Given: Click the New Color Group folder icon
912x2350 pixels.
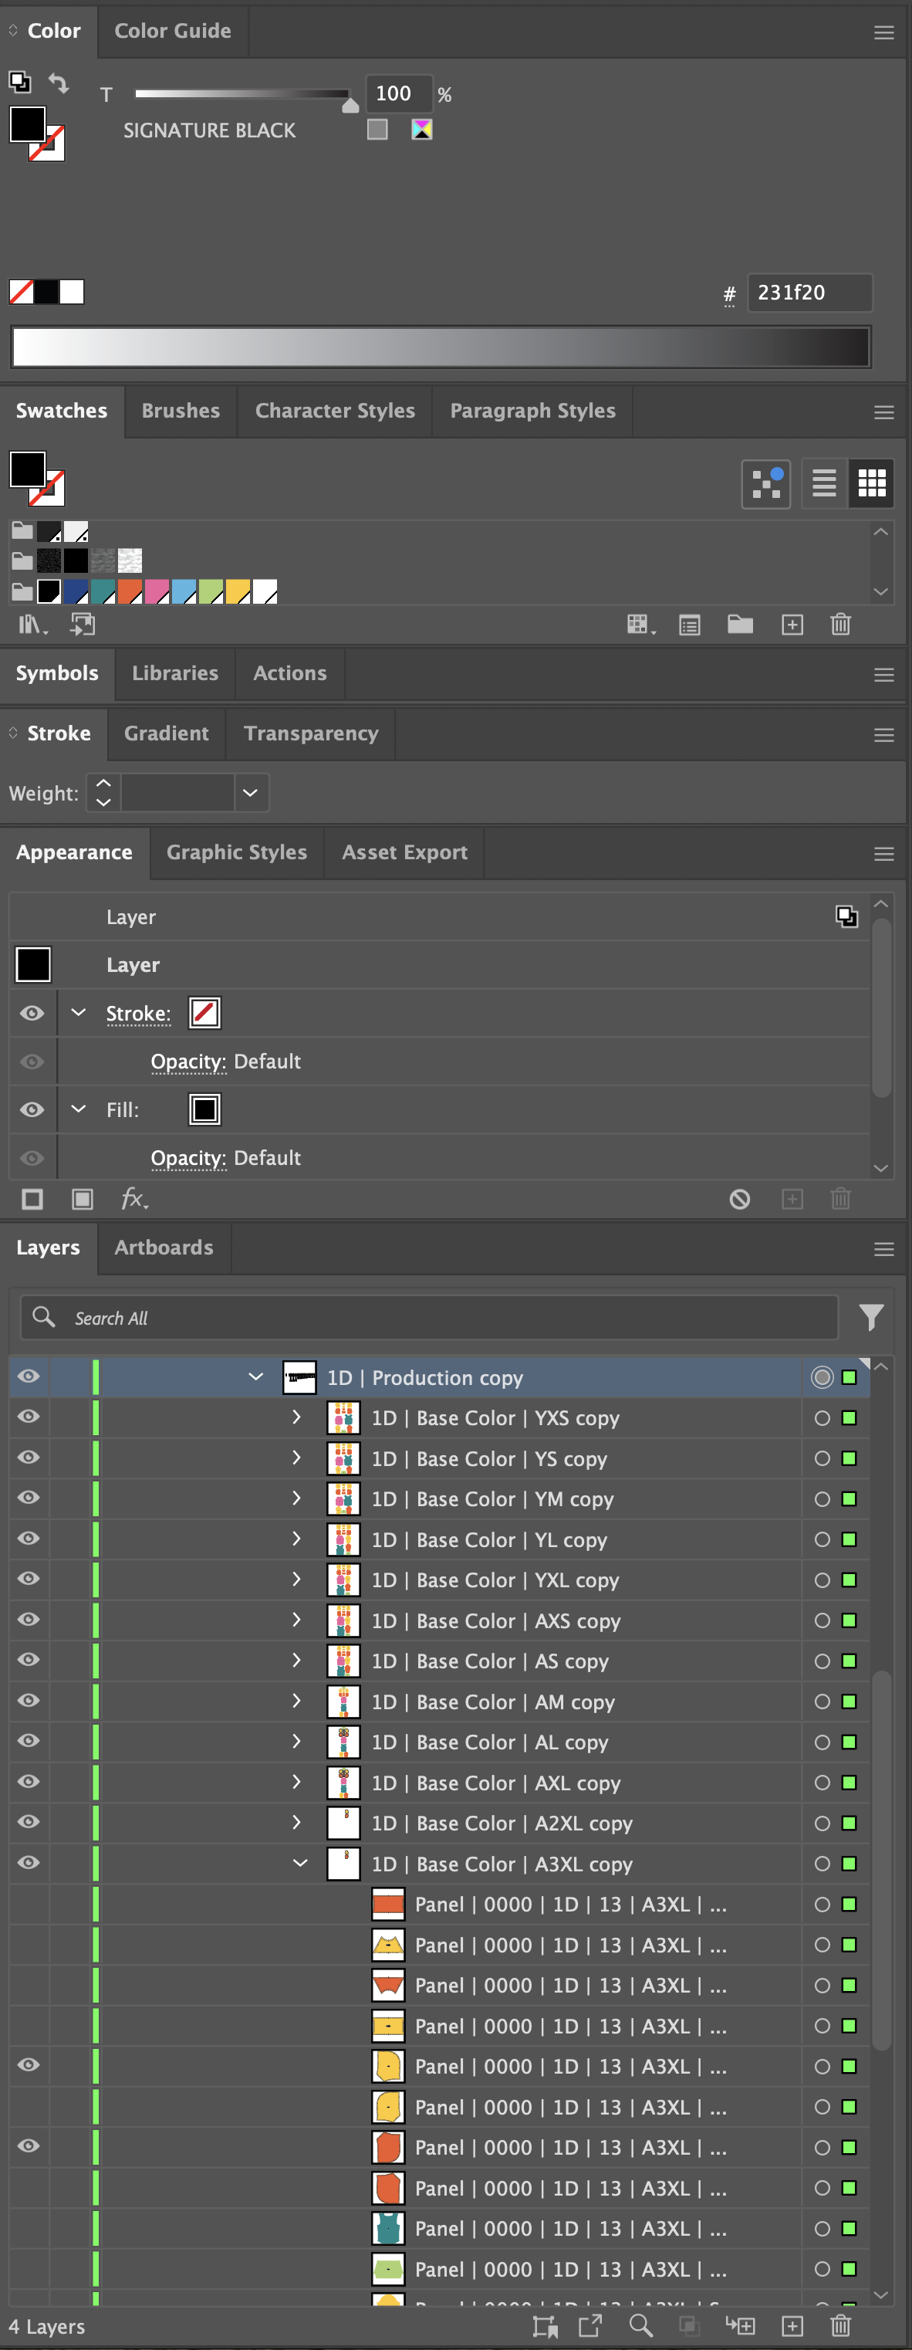Looking at the screenshot, I should click(740, 625).
